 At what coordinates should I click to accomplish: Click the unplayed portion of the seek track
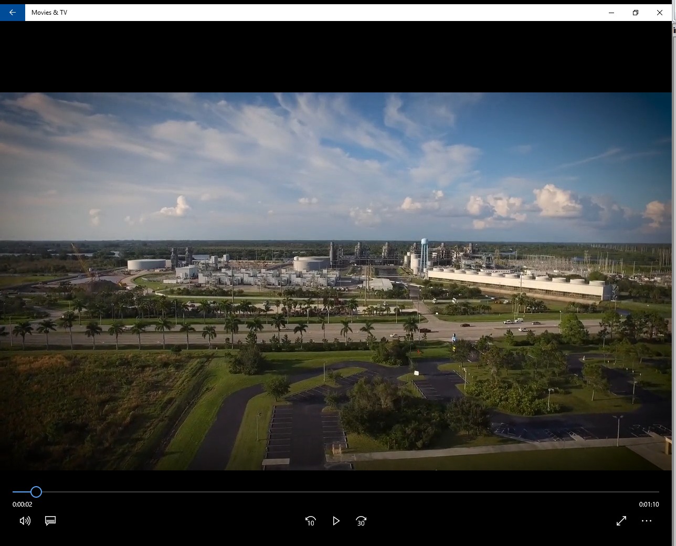tap(346, 492)
